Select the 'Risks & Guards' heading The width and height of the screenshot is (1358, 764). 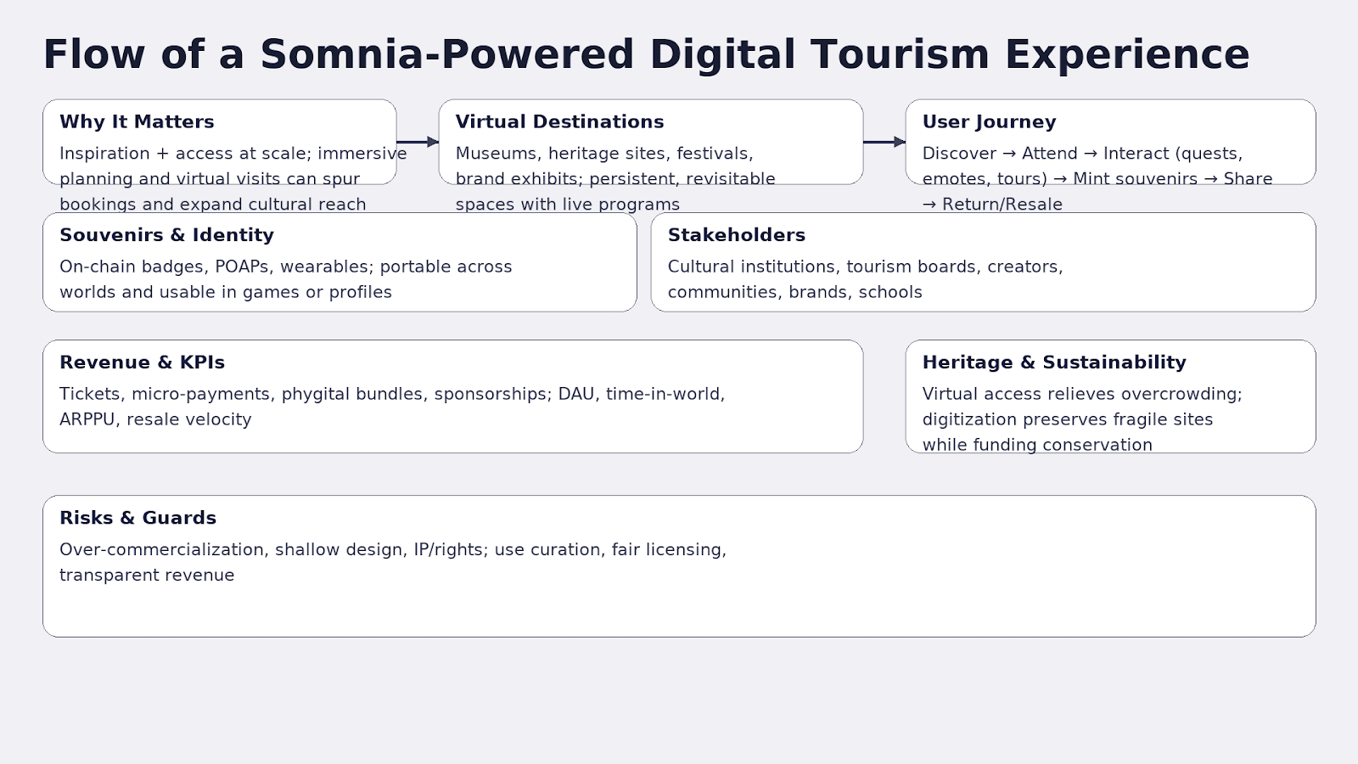pos(137,518)
